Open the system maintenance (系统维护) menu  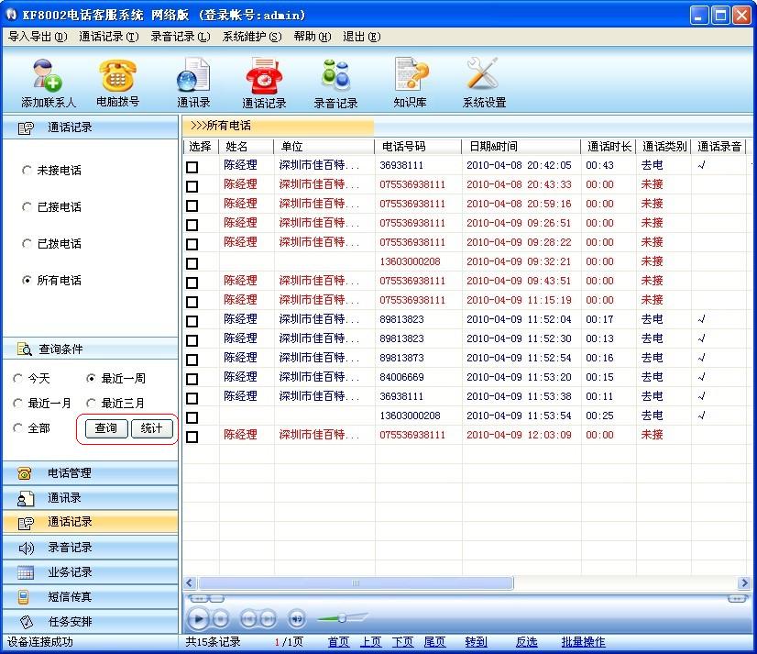click(251, 37)
